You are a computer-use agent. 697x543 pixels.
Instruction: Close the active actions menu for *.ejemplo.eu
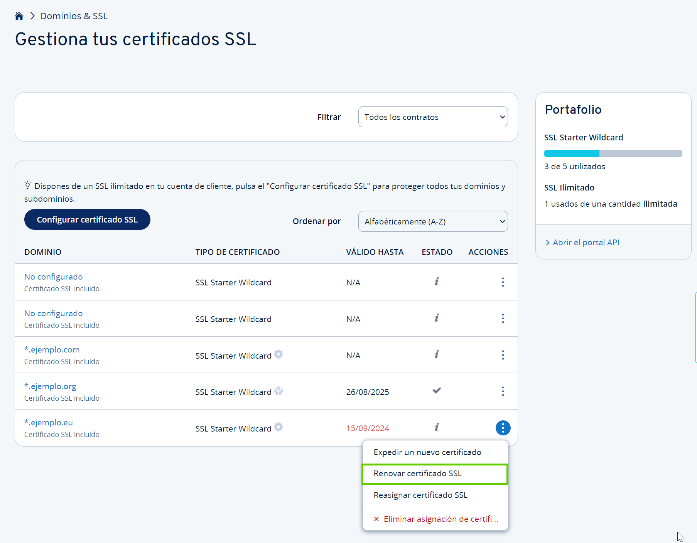[503, 428]
